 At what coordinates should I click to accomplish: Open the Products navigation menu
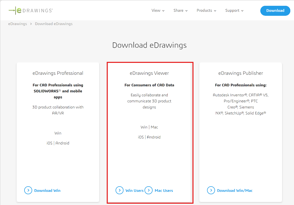point(206,11)
